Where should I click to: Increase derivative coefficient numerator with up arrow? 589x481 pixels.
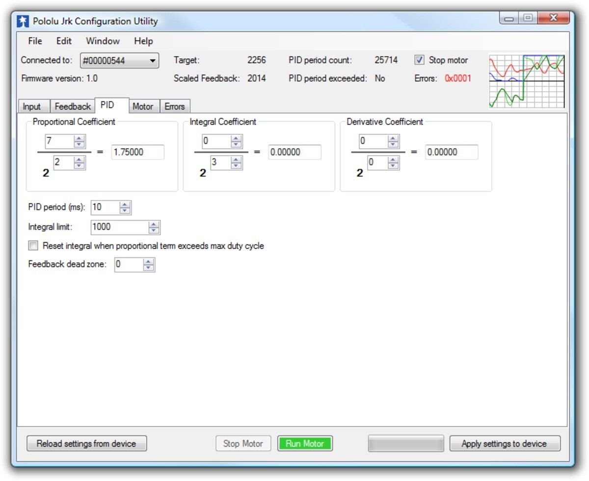pos(393,139)
